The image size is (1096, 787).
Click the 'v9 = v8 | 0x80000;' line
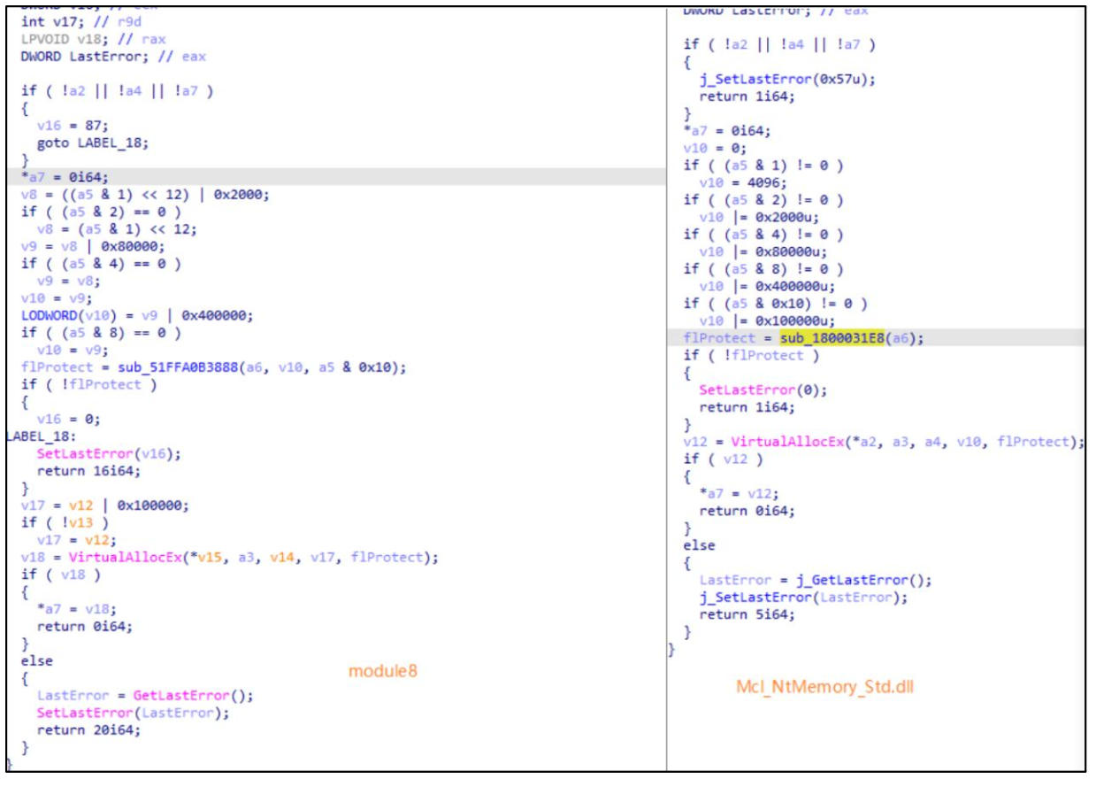tap(93, 245)
